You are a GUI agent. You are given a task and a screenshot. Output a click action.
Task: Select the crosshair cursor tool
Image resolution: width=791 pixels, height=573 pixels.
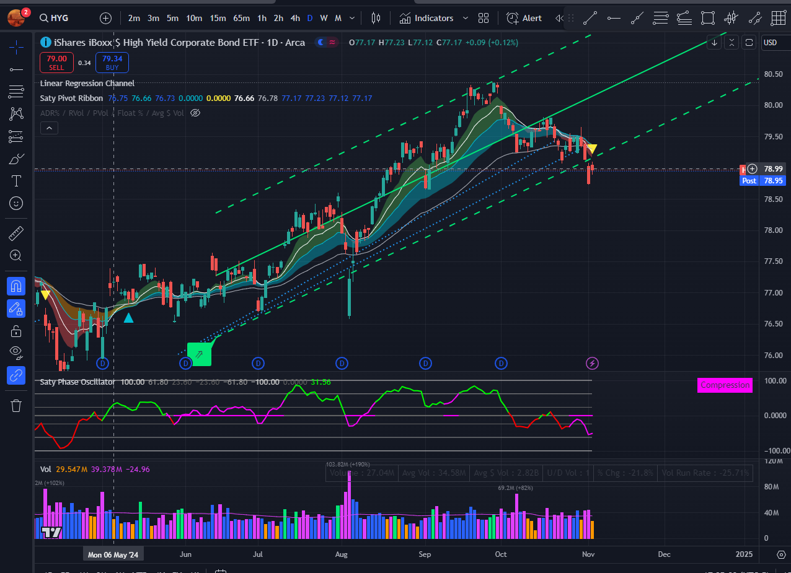[x=16, y=46]
